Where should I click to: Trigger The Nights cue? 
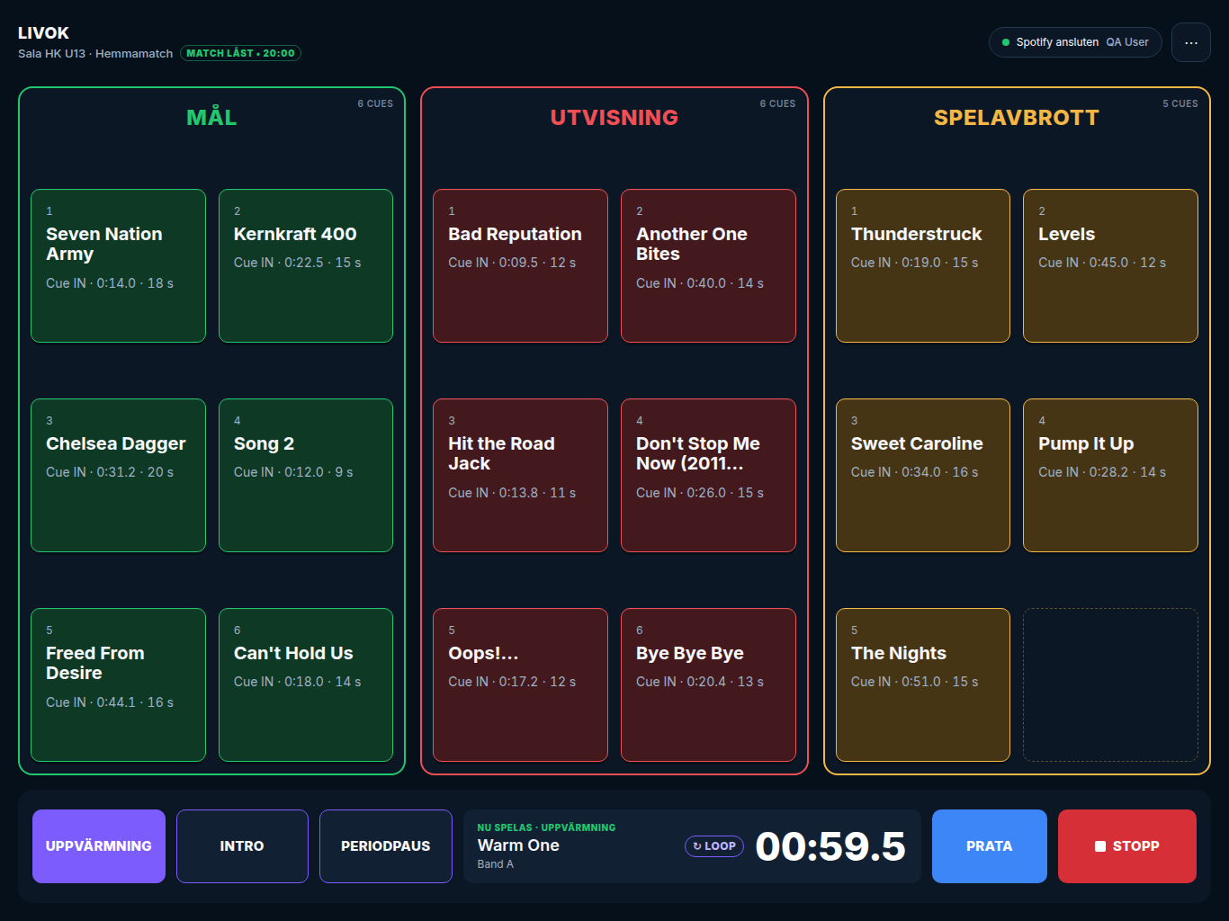(x=923, y=685)
